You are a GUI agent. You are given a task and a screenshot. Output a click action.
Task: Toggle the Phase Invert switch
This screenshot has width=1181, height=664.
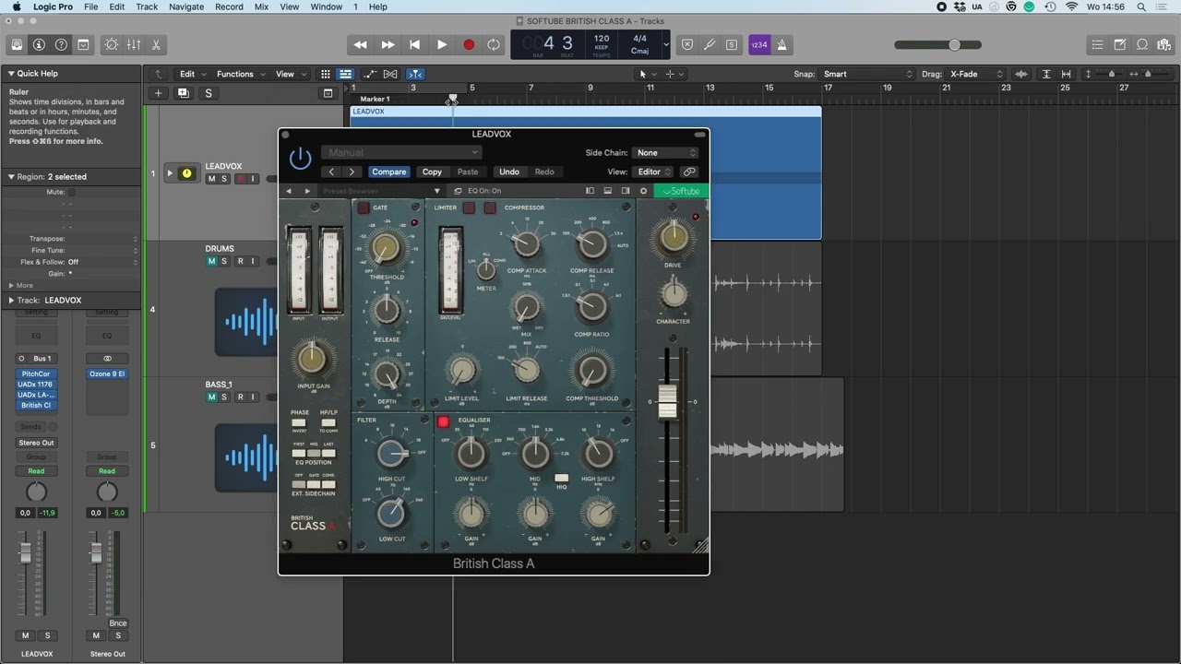click(299, 422)
